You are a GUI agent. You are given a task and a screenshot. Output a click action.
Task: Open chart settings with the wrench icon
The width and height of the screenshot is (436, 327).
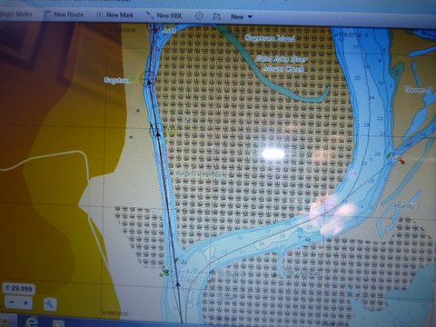click(x=50, y=304)
